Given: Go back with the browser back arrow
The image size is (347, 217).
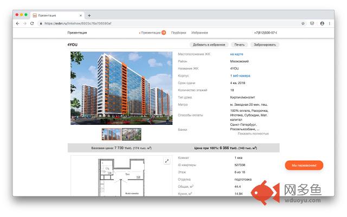Looking at the screenshot, I should tap(18, 23).
